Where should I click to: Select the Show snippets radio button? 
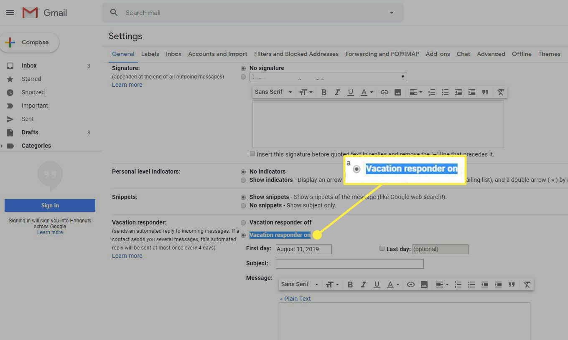[243, 197]
